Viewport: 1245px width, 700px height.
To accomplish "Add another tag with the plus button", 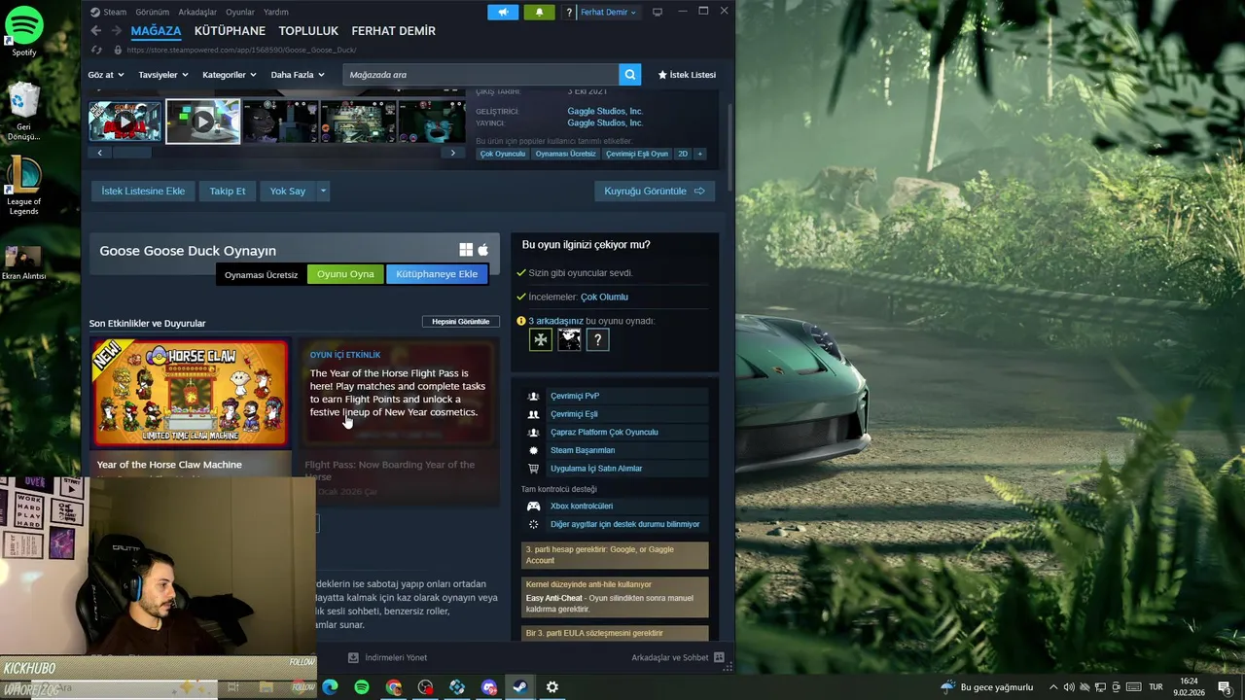I will 699,154.
